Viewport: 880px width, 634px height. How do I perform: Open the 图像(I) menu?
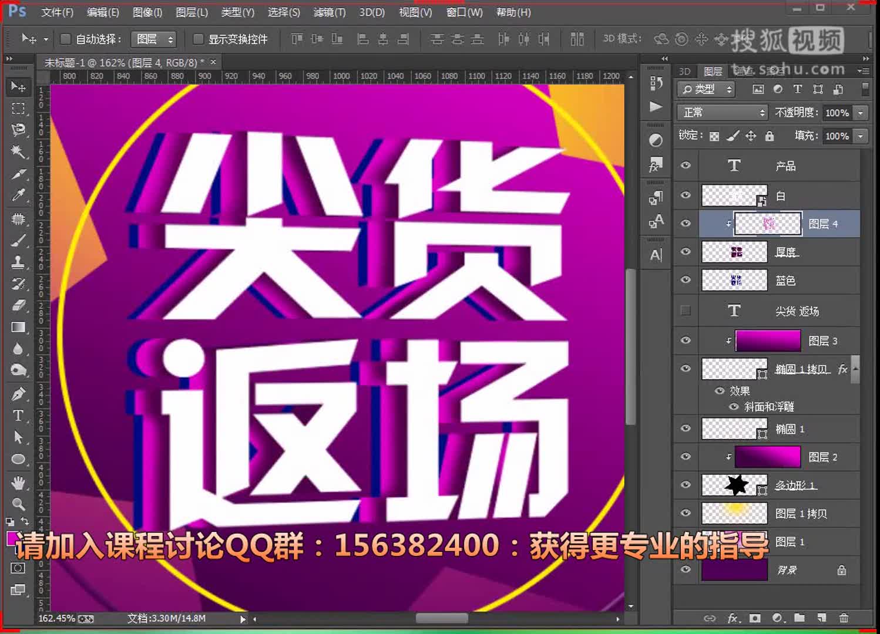147,12
